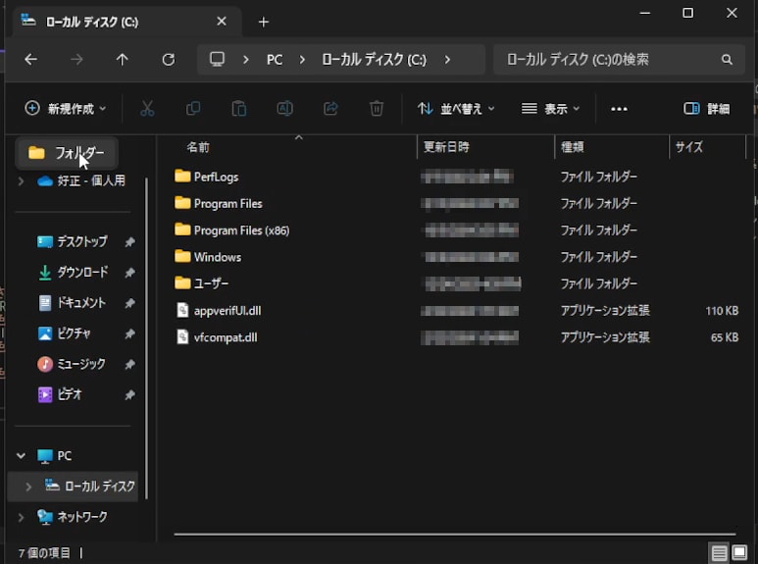Refresh the current folder view
The height and width of the screenshot is (564, 758).
(x=169, y=60)
